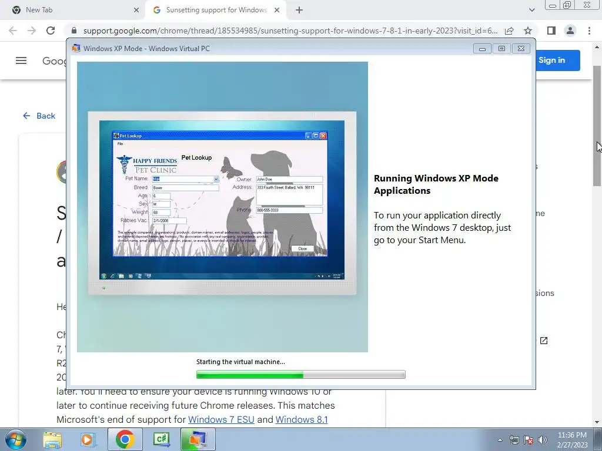The image size is (602, 451).
Task: View site info via the lock icon
Action: (x=74, y=31)
